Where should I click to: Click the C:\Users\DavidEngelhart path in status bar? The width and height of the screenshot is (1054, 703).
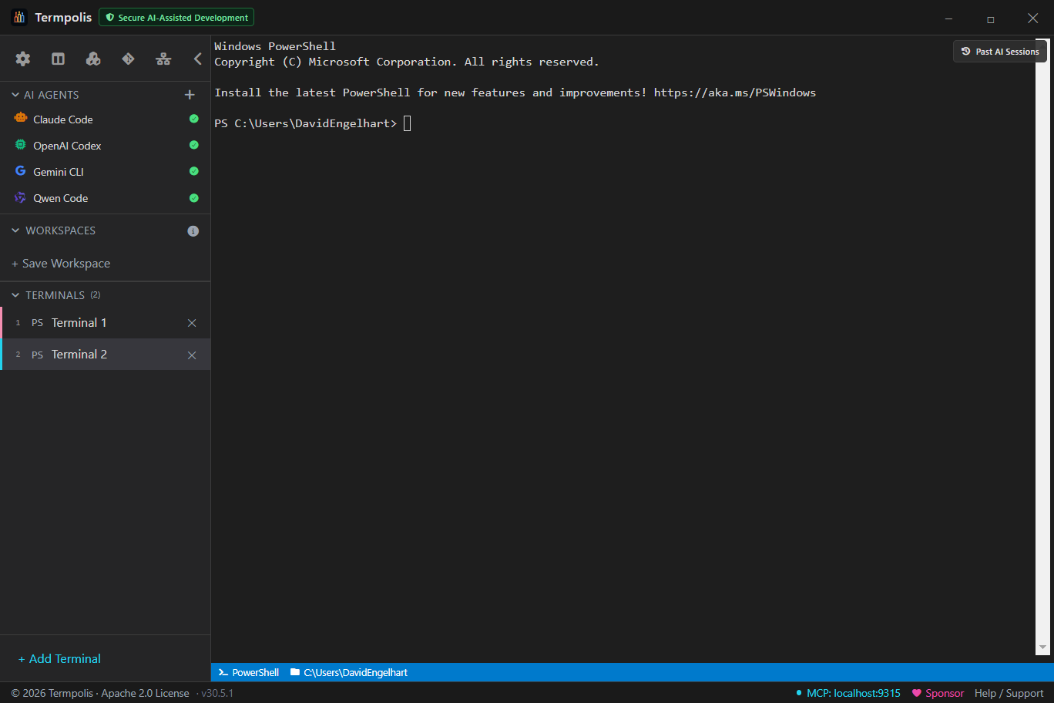[355, 672]
